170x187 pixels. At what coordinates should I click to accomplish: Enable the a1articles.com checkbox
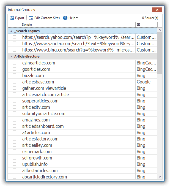[14, 132]
